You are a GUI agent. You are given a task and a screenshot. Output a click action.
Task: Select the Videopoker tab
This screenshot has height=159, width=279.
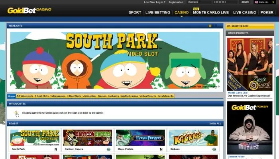coord(90,96)
